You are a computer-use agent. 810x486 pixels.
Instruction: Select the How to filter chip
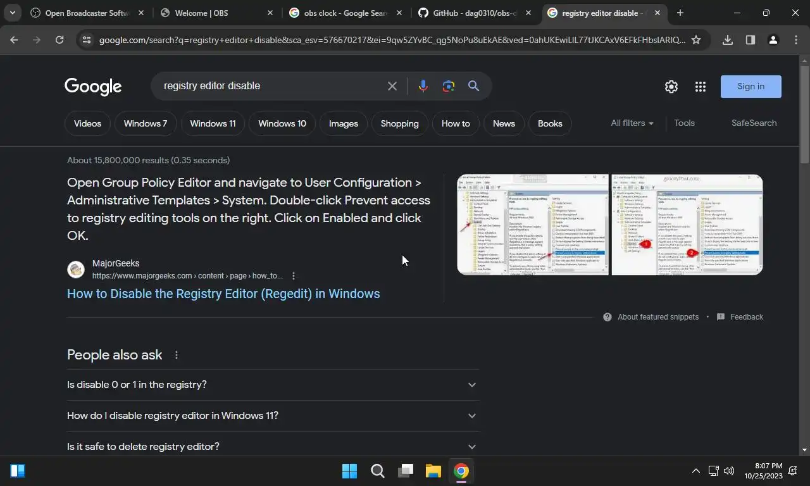coord(456,123)
